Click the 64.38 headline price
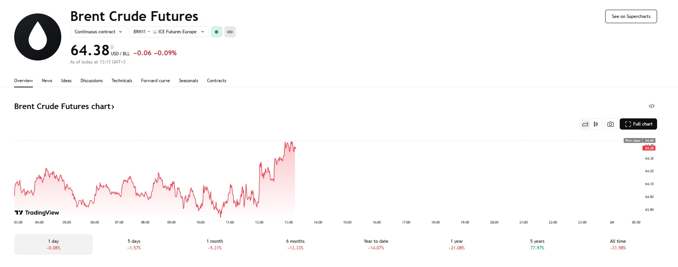 (90, 50)
